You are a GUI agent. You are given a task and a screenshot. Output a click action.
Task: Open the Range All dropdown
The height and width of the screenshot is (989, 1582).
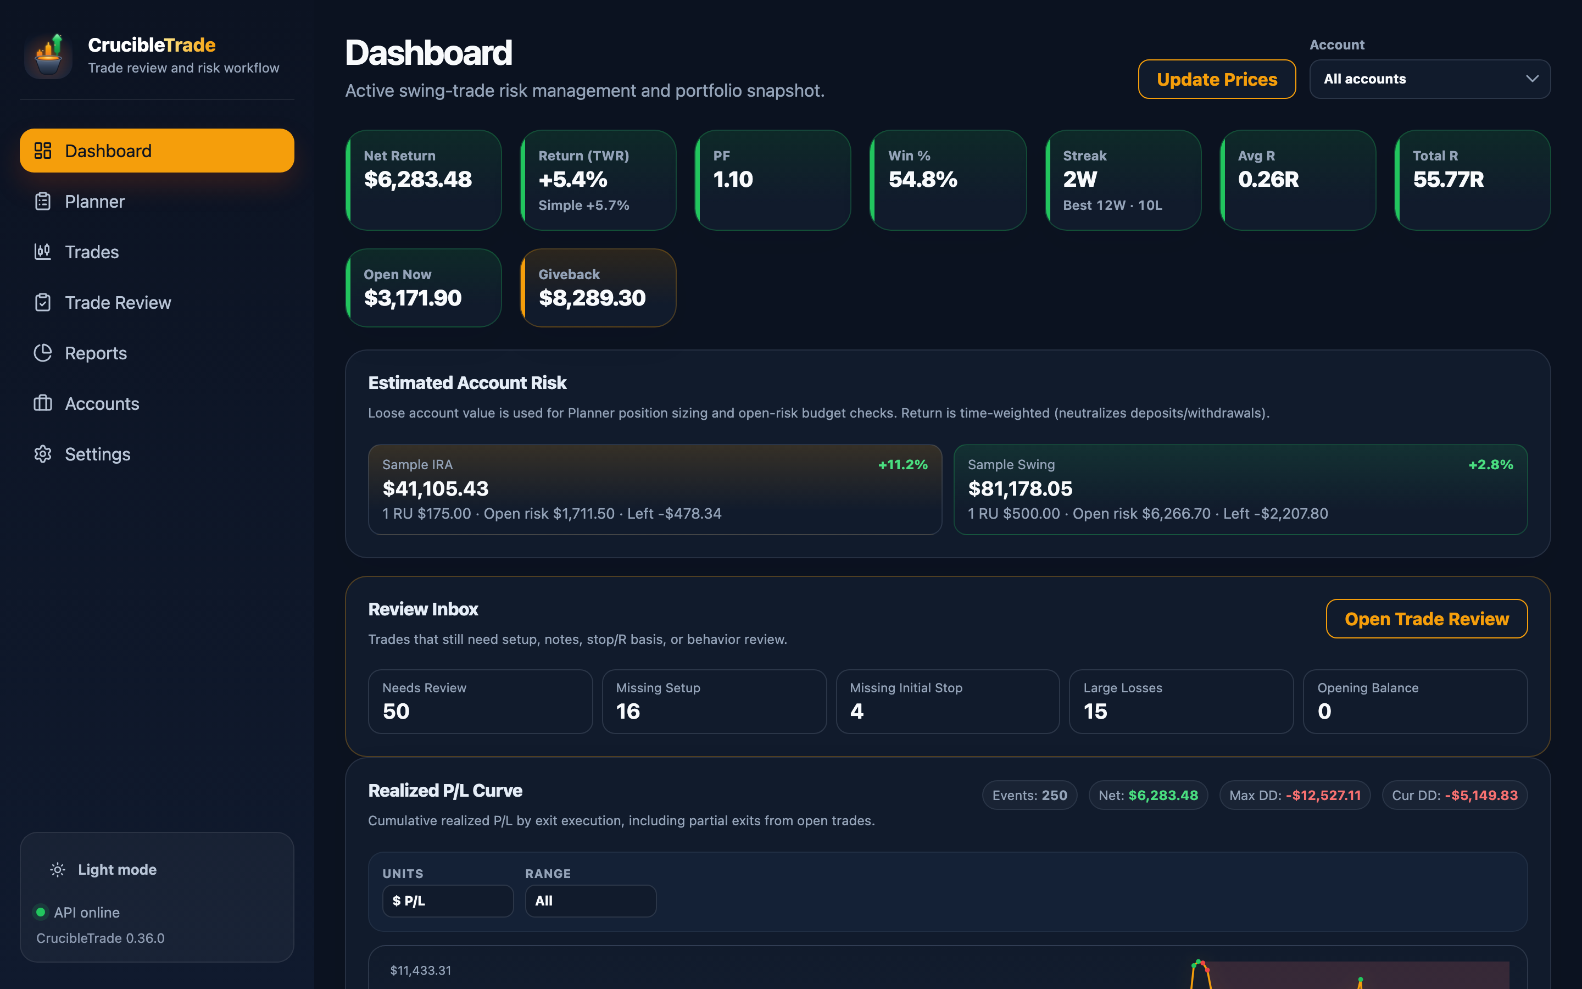click(x=591, y=901)
